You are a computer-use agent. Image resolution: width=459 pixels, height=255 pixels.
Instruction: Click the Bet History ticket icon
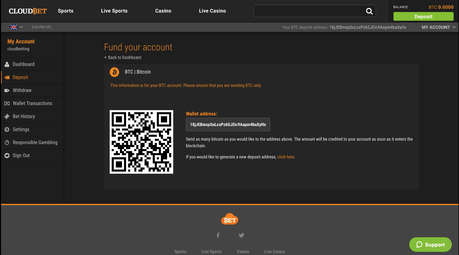pos(7,116)
